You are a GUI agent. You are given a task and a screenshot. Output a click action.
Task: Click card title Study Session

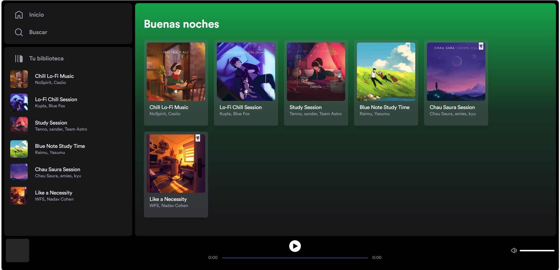click(x=306, y=107)
